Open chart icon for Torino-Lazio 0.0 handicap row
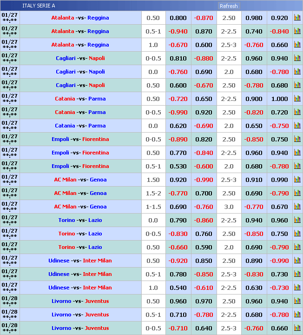The image size is (303, 335). pyautogui.click(x=297, y=220)
